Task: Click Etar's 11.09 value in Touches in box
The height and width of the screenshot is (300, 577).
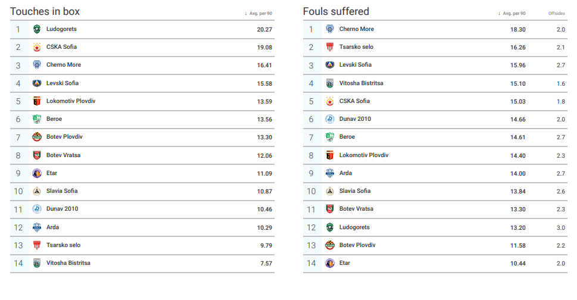Action: [264, 173]
